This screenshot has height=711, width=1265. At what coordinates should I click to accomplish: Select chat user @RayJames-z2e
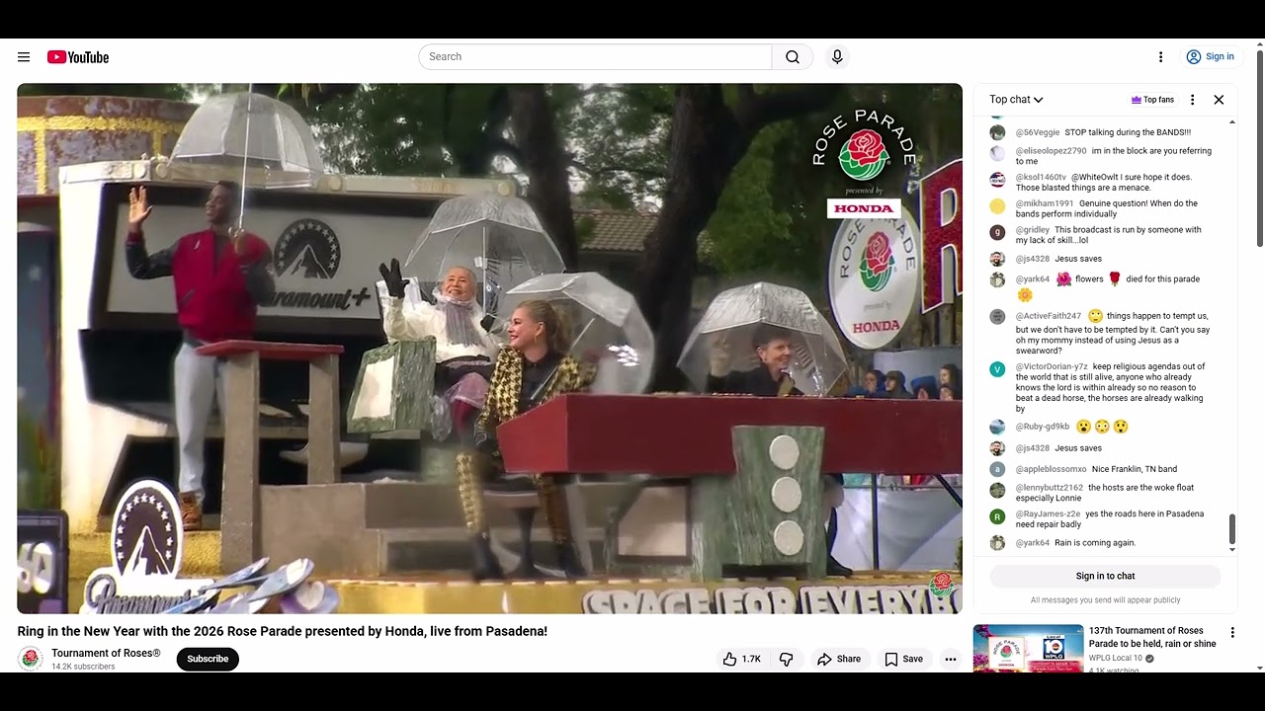tap(1048, 513)
